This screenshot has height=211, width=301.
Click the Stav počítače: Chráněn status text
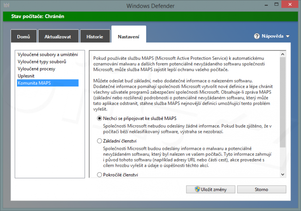pyautogui.click(x=38, y=17)
